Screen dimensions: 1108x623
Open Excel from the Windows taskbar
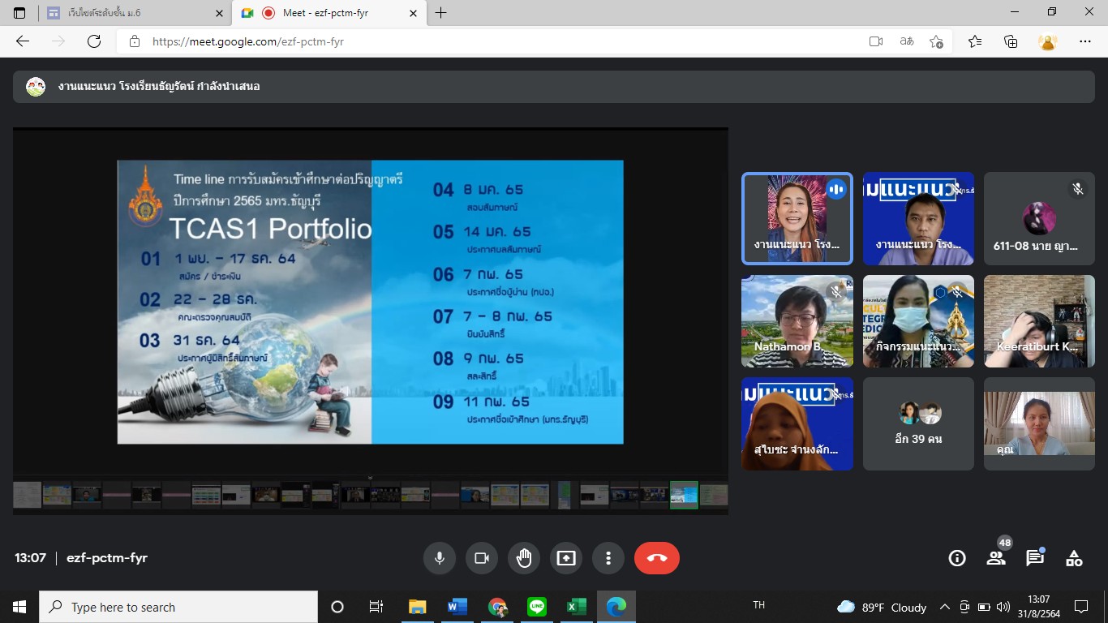pyautogui.click(x=576, y=607)
